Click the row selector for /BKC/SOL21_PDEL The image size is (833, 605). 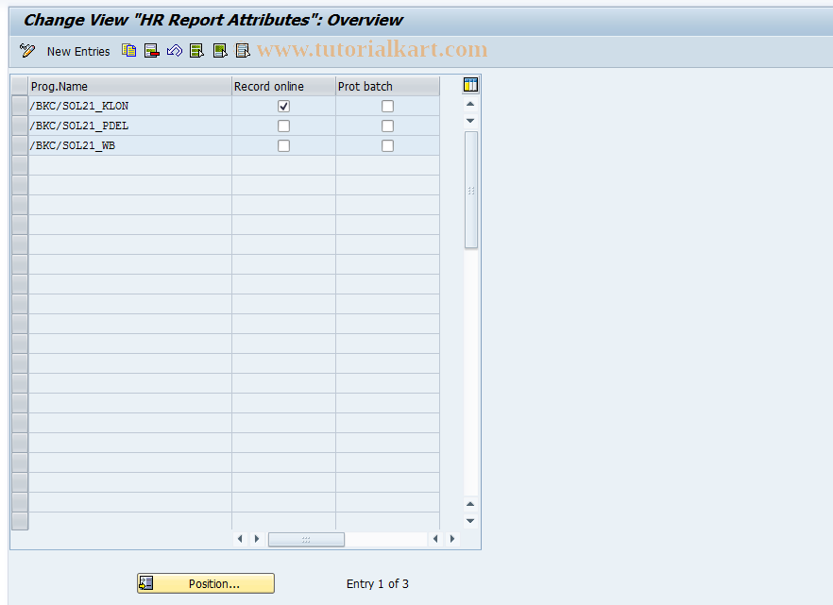20,126
